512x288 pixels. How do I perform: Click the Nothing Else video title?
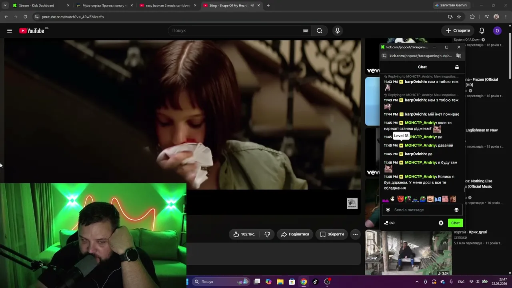[x=479, y=184]
